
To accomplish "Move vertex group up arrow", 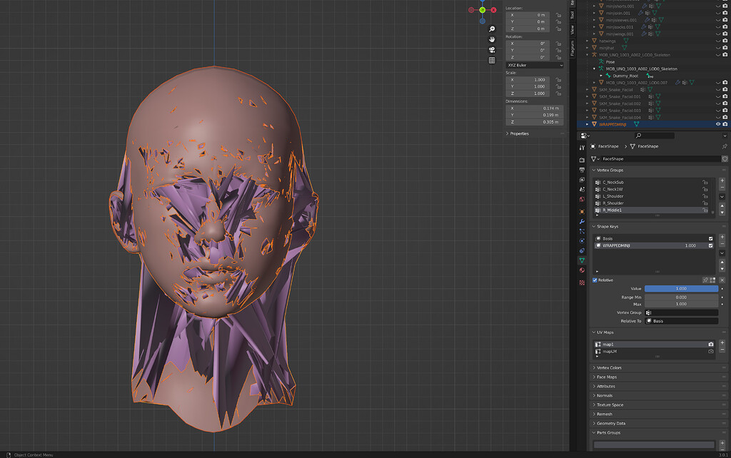I will (722, 205).
